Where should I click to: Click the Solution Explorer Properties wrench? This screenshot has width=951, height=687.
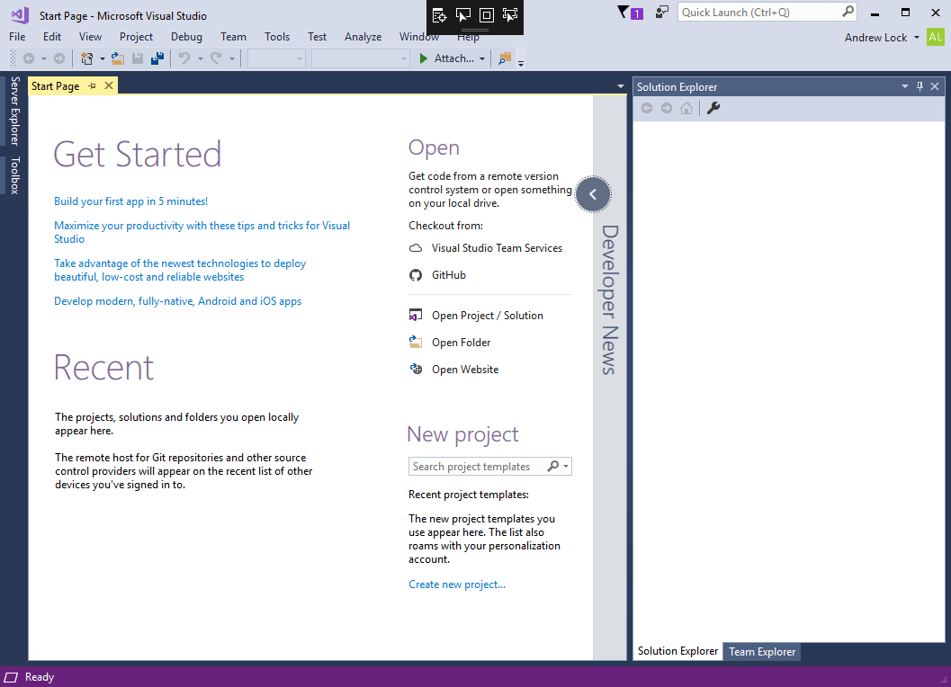[713, 108]
